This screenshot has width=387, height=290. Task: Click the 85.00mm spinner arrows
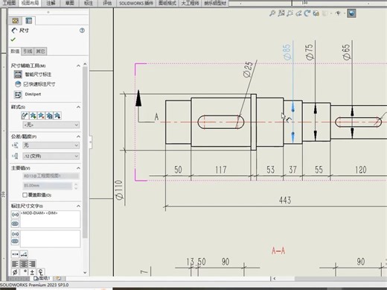(x=76, y=186)
